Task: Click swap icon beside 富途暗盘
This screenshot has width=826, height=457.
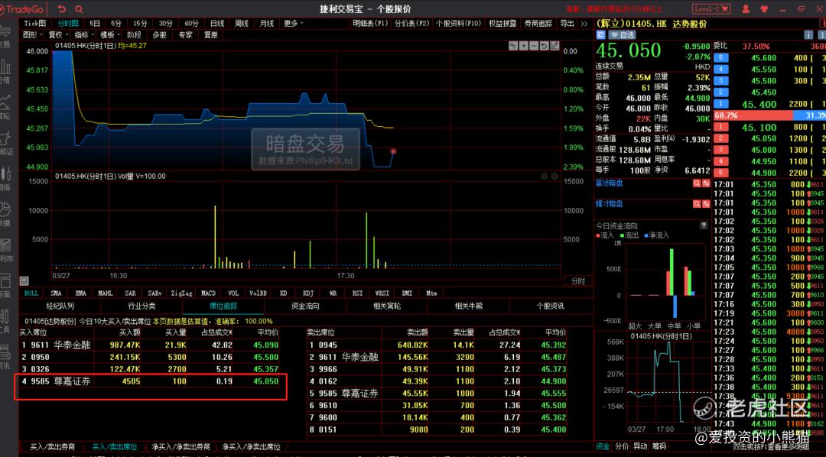Action: pyautogui.click(x=705, y=183)
